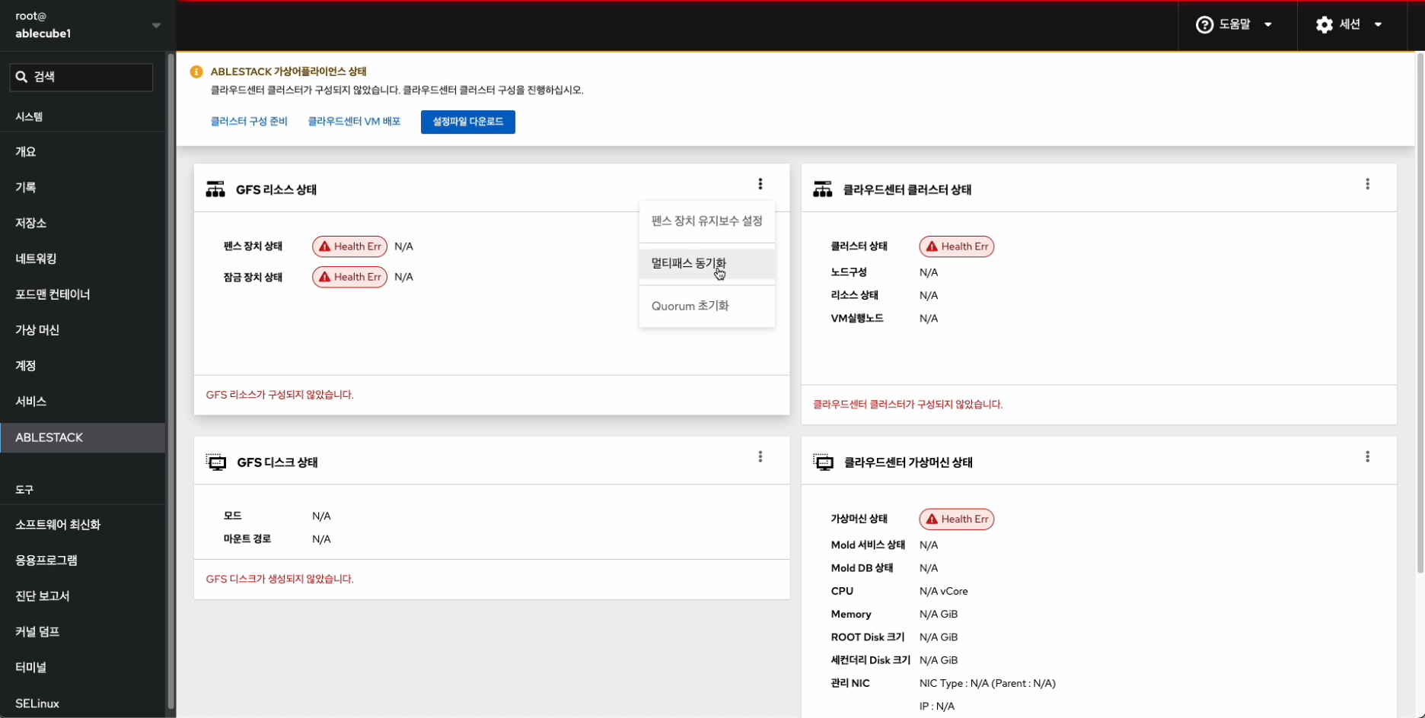Select Quorum 초기화 menu entry
Screen dimensions: 1425x718
707,306
